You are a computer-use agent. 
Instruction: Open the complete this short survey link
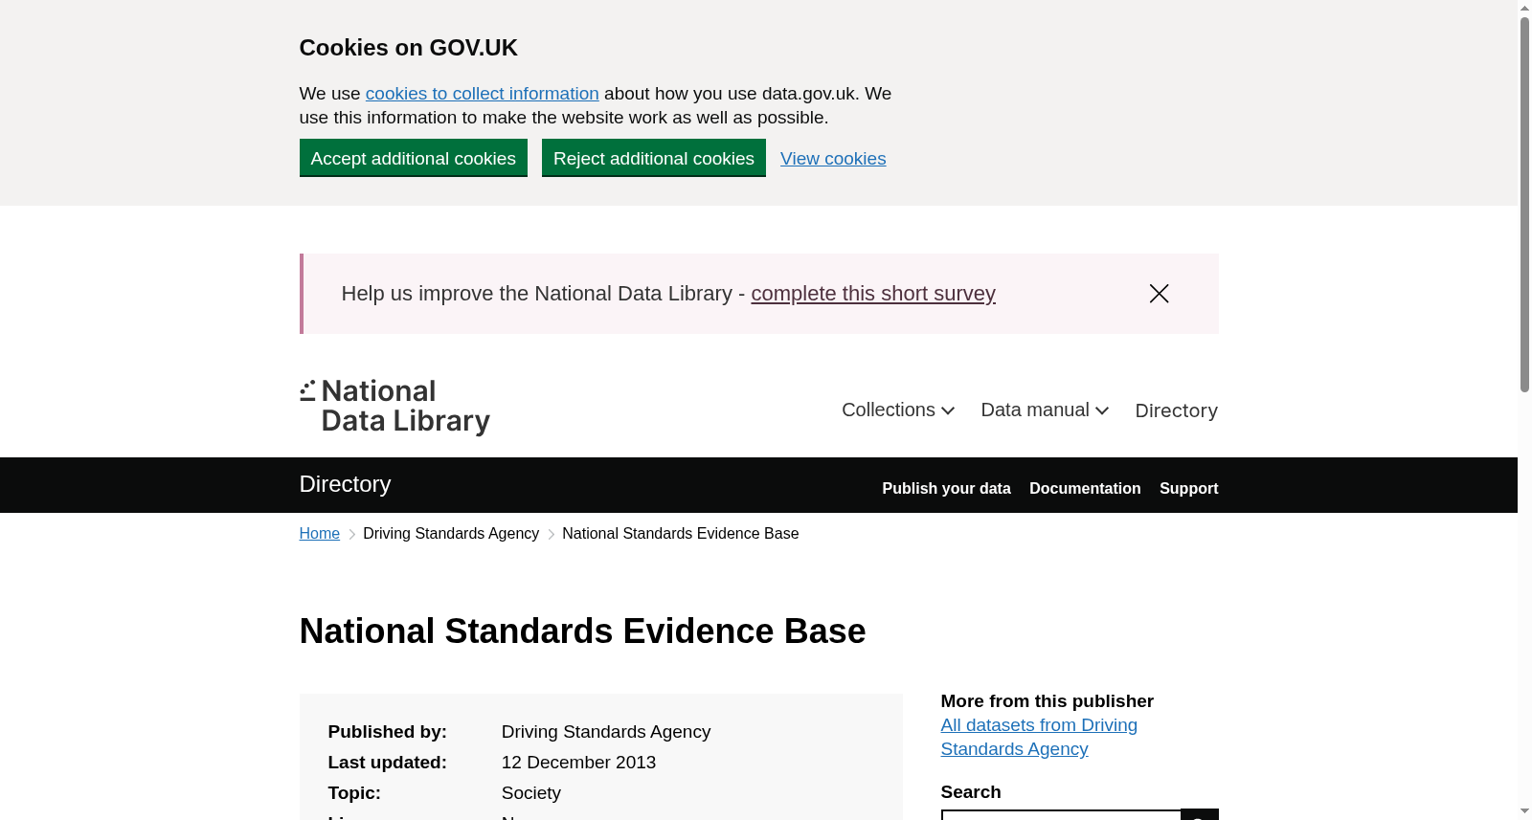[873, 294]
